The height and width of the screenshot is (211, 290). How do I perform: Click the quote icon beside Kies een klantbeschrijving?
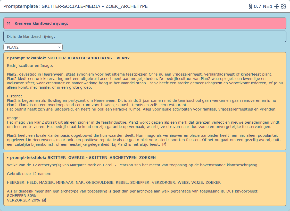tap(9, 23)
